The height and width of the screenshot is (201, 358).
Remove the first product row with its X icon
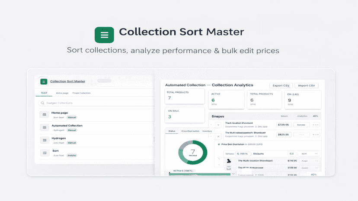218,125
